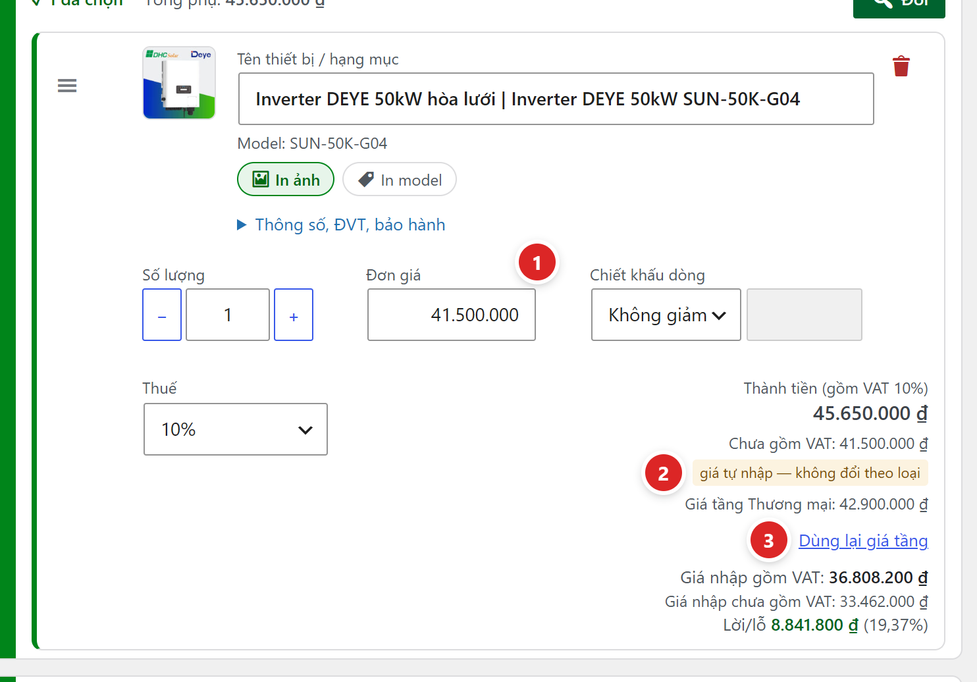Click 'Giá nhập gồm VAT: 36.808.200 đ'
Image resolution: width=977 pixels, height=682 pixels.
tap(804, 577)
